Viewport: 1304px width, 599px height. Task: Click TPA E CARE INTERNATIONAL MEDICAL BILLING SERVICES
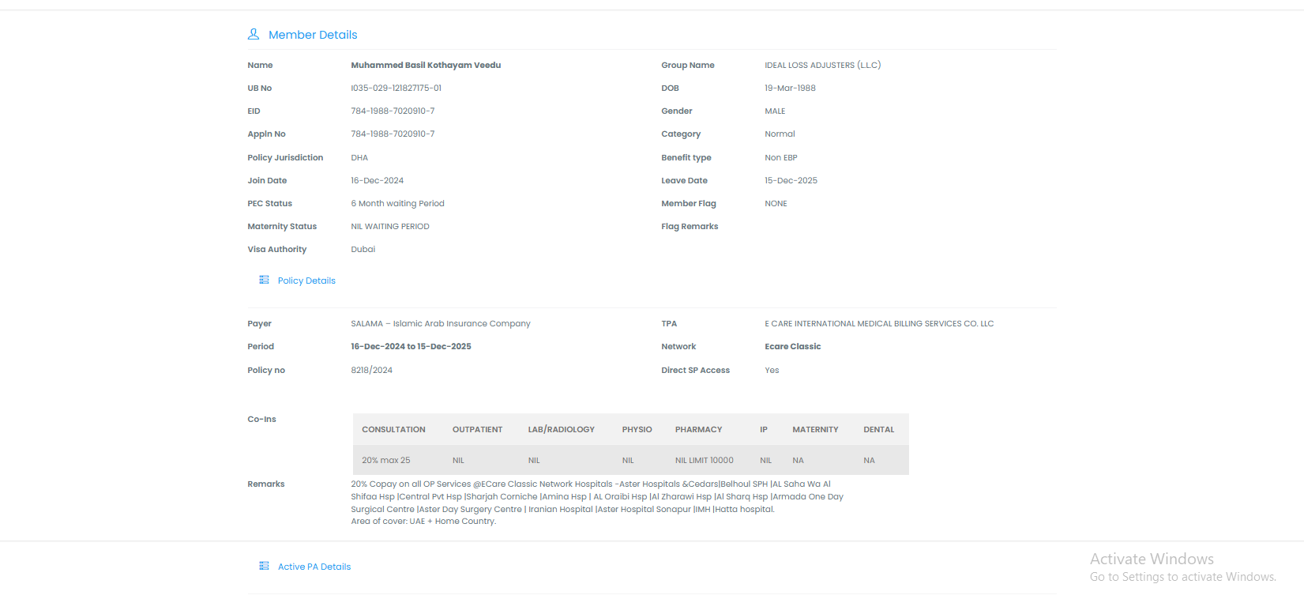click(879, 323)
